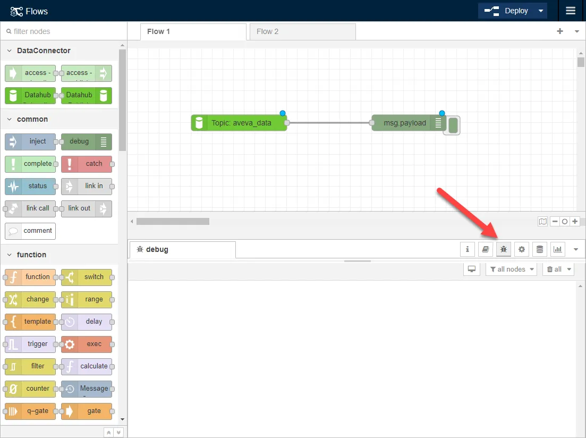Screen dimensions: 586x438
Task: Select the Datahub publish node with right cylinder
Action: click(86, 95)
